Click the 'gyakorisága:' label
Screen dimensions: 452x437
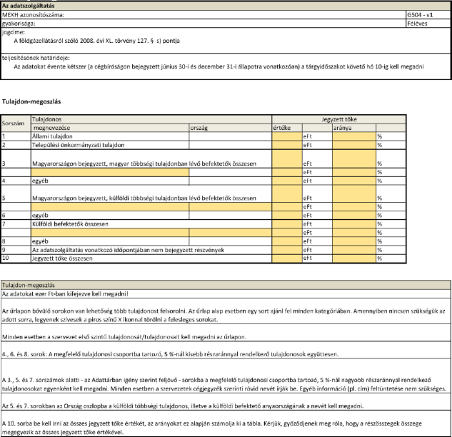[x=19, y=24]
